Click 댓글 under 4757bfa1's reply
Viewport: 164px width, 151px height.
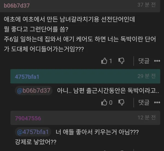[x=144, y=102]
